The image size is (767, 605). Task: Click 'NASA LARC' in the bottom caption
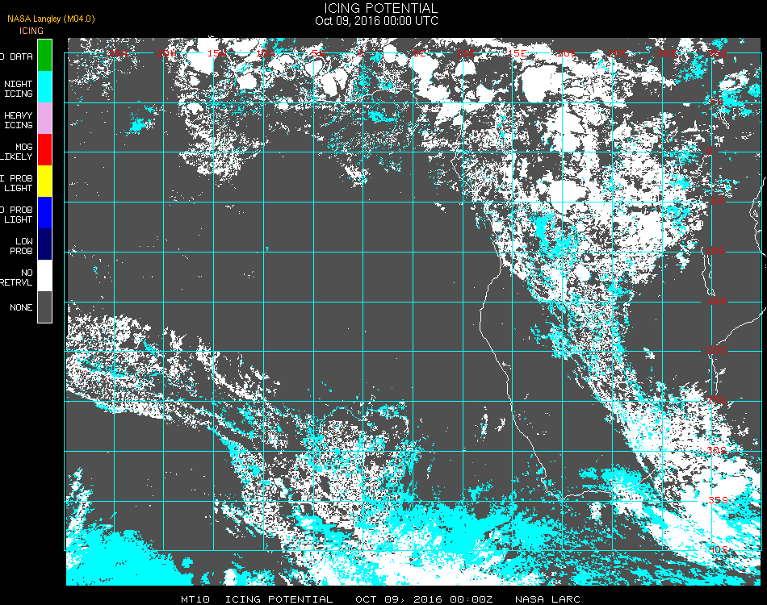548,599
